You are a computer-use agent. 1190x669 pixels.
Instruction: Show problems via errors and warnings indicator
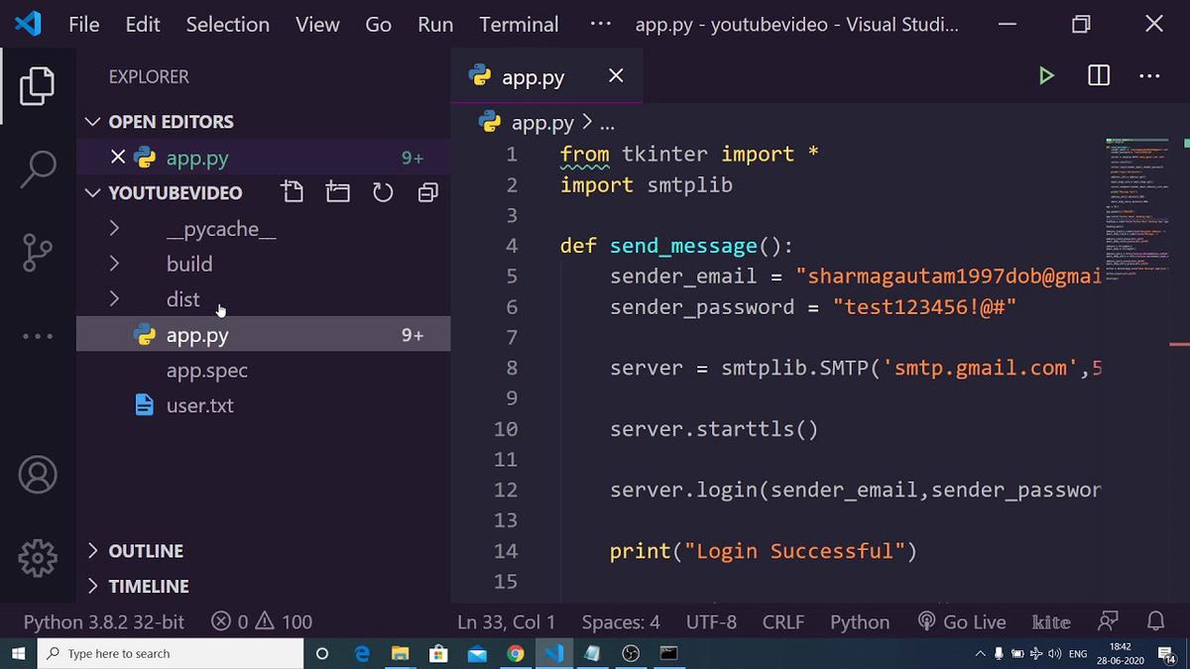pyautogui.click(x=260, y=621)
